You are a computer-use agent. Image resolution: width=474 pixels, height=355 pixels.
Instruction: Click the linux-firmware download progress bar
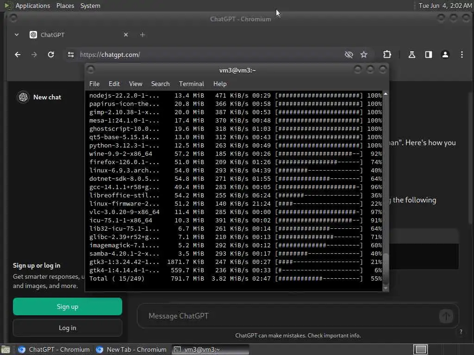pos(319,204)
